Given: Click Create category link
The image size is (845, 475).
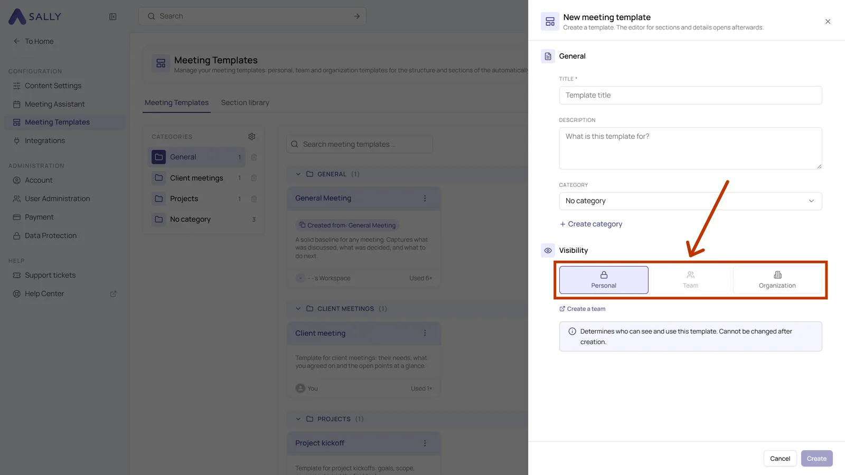Looking at the screenshot, I should (591, 224).
